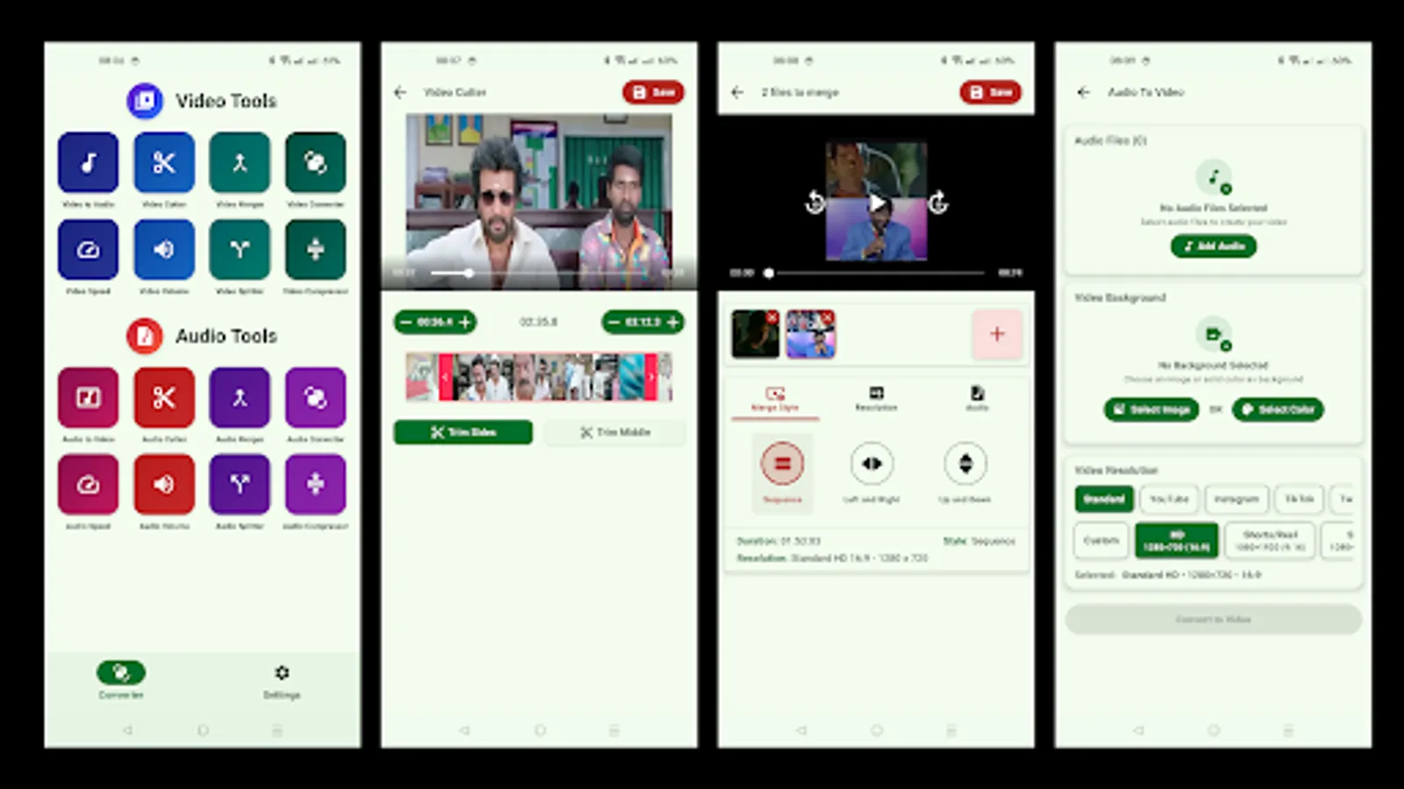
Task: Click the Add Audio button
Action: (x=1213, y=246)
